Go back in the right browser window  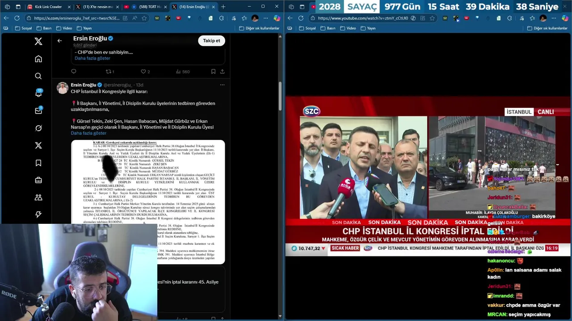point(290,18)
